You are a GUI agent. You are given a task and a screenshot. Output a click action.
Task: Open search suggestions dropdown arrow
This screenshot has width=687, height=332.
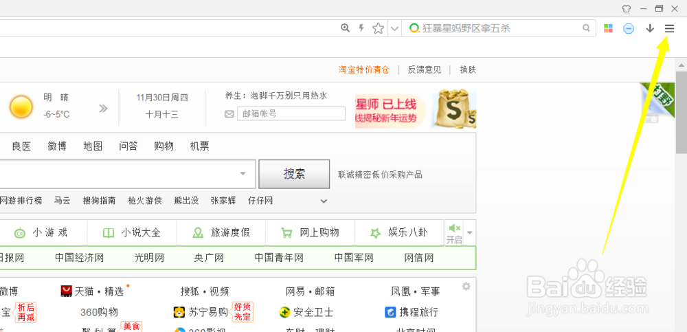click(243, 174)
